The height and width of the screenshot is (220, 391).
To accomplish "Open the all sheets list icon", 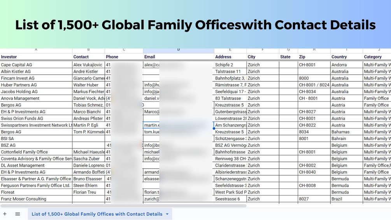I will 18,214.
